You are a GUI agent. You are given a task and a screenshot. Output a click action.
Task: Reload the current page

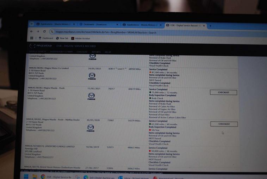pos(44,32)
